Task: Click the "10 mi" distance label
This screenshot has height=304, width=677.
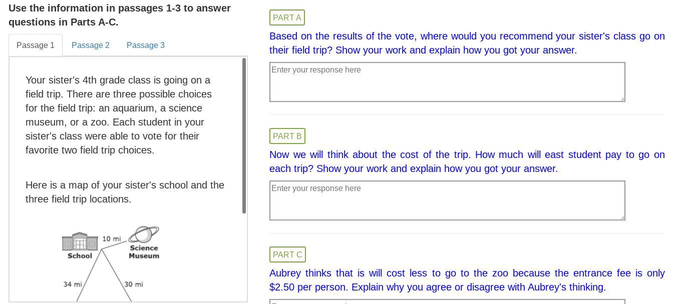Action: [112, 239]
